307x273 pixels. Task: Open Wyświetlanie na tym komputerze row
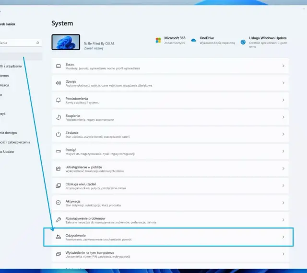170,254
